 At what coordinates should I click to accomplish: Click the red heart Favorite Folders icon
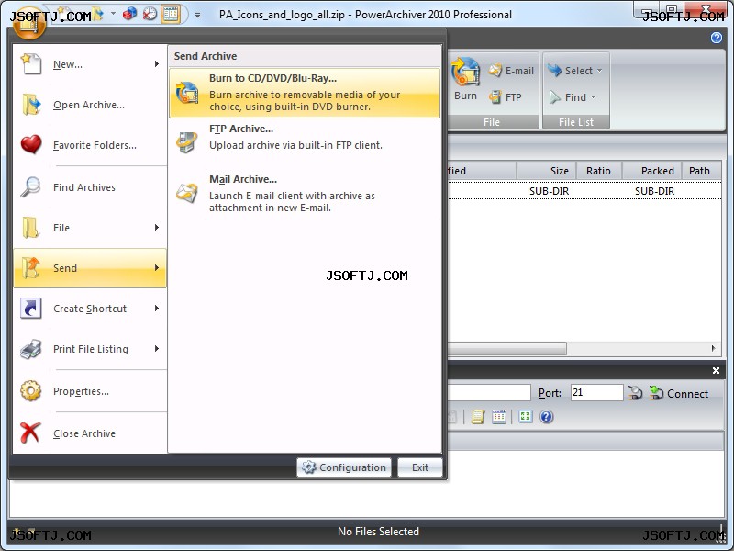31,144
